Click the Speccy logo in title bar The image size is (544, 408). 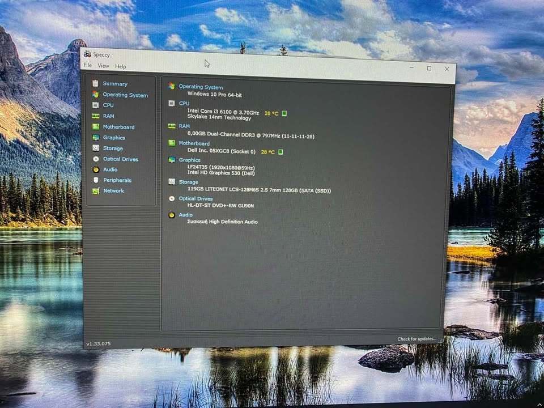(x=87, y=54)
